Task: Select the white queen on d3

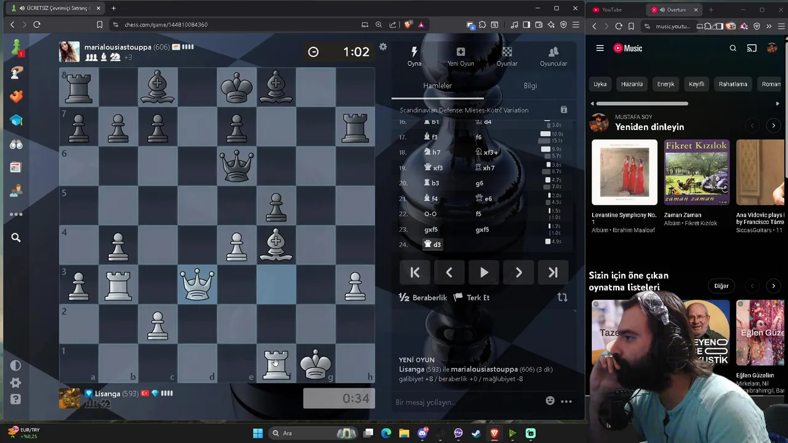Action: 197,284
